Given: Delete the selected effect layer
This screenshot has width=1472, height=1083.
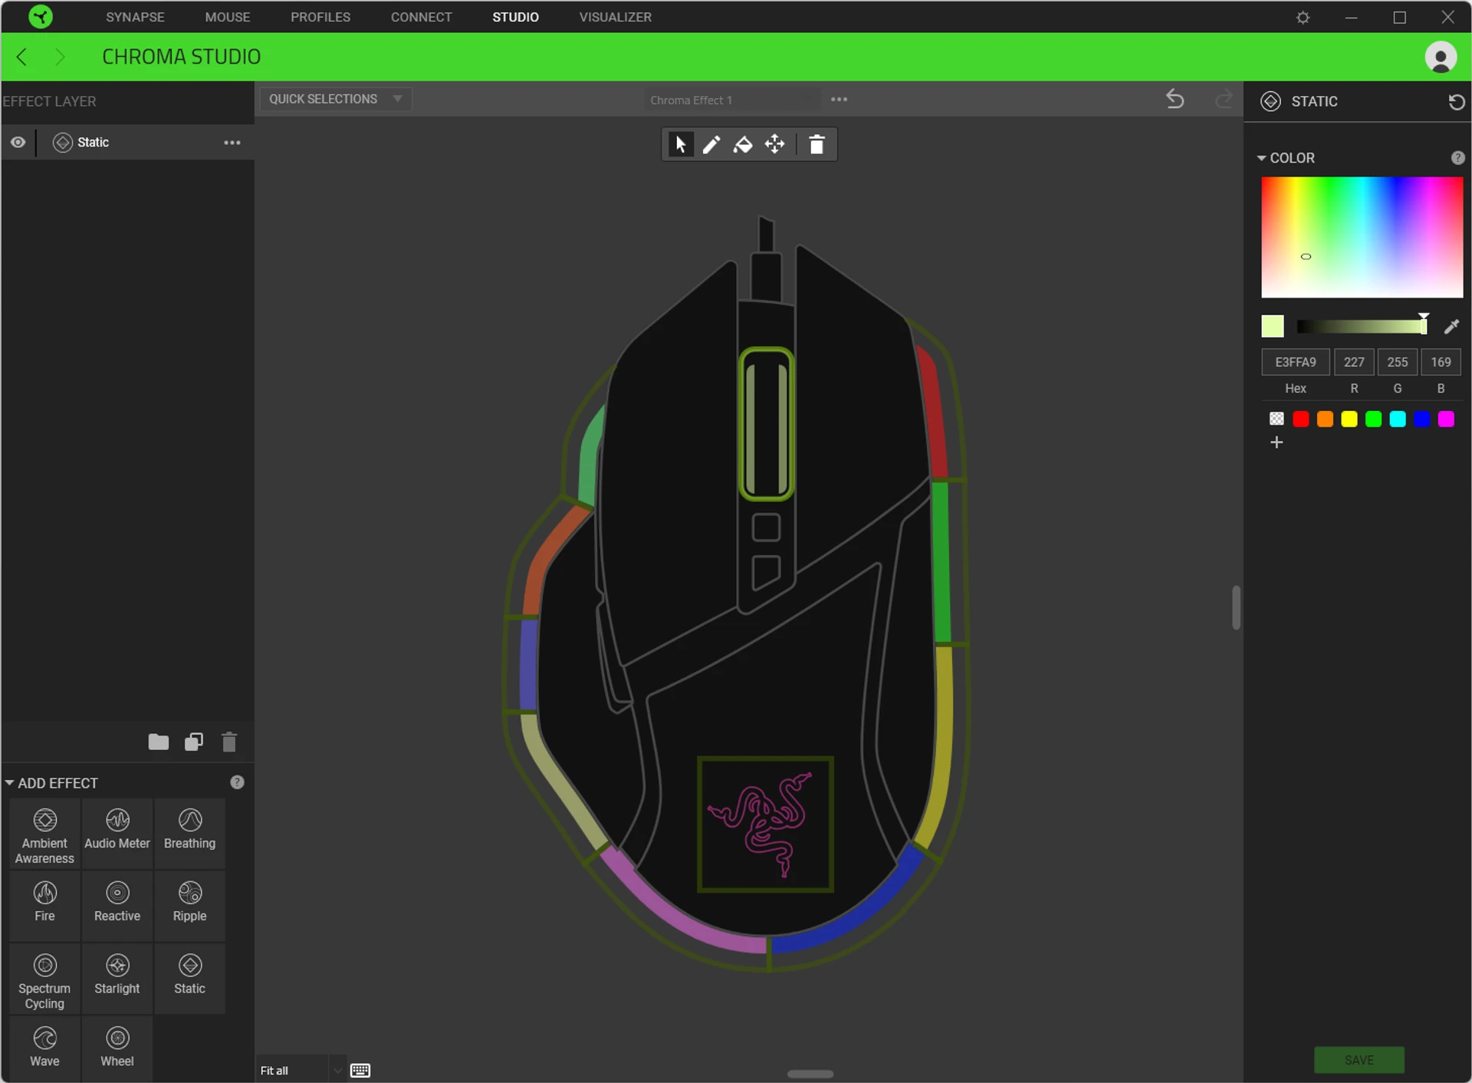Looking at the screenshot, I should [229, 742].
